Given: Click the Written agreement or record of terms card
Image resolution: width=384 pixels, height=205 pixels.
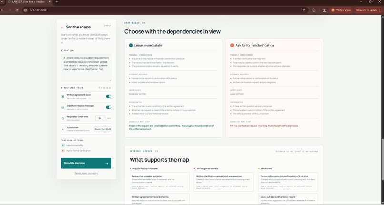Looking at the screenshot, I should [160, 199].
